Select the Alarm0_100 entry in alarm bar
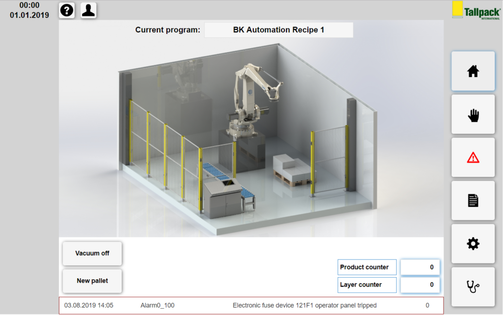Viewport: 503px width, 315px height. 157,305
